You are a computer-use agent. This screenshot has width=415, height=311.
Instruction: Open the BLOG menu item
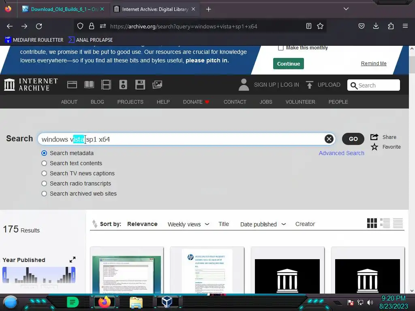pyautogui.click(x=97, y=102)
